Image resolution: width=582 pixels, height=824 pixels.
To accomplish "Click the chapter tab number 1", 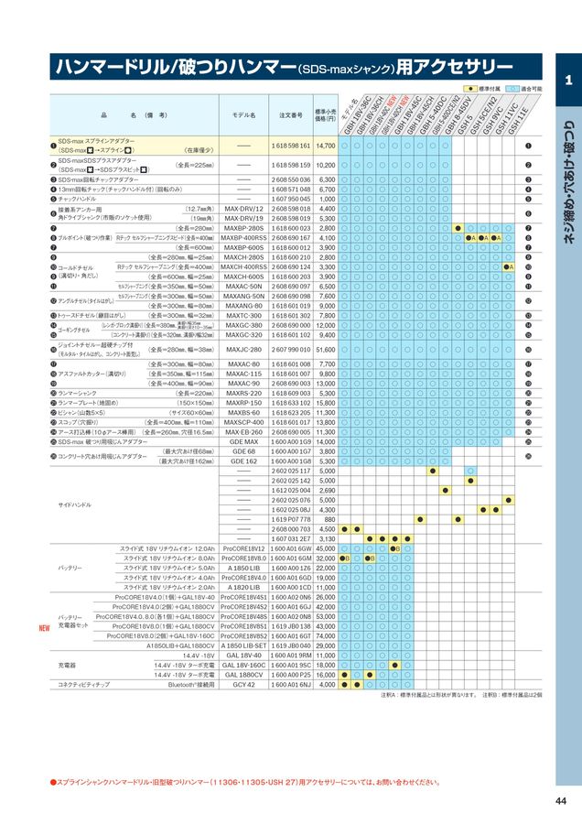I will (x=568, y=80).
